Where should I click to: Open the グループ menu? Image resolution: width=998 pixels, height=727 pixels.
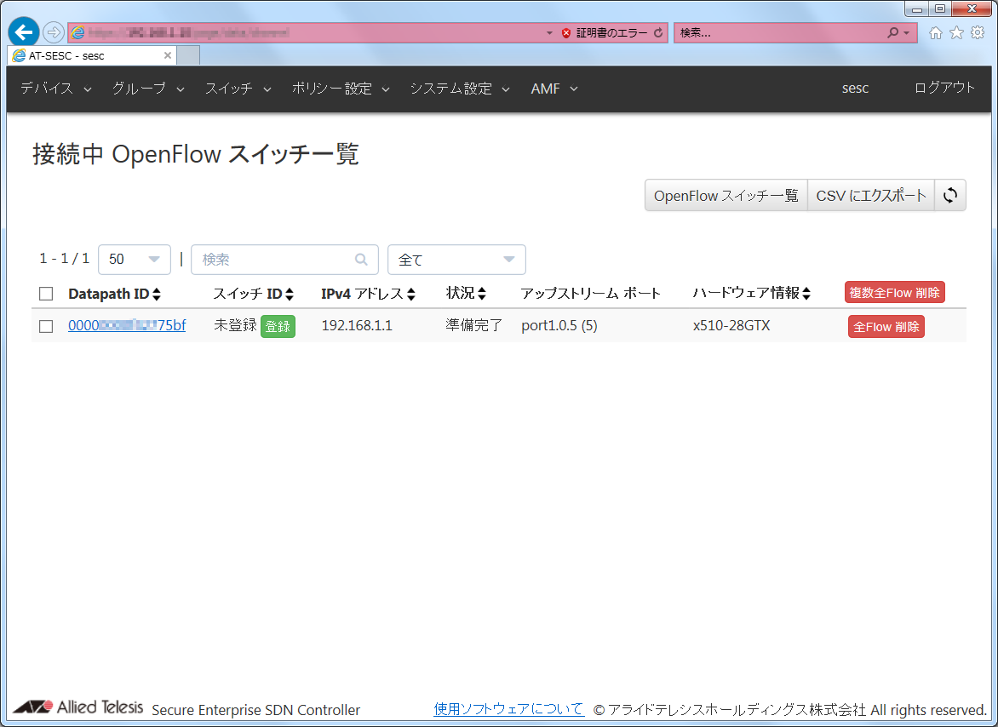pyautogui.click(x=148, y=89)
